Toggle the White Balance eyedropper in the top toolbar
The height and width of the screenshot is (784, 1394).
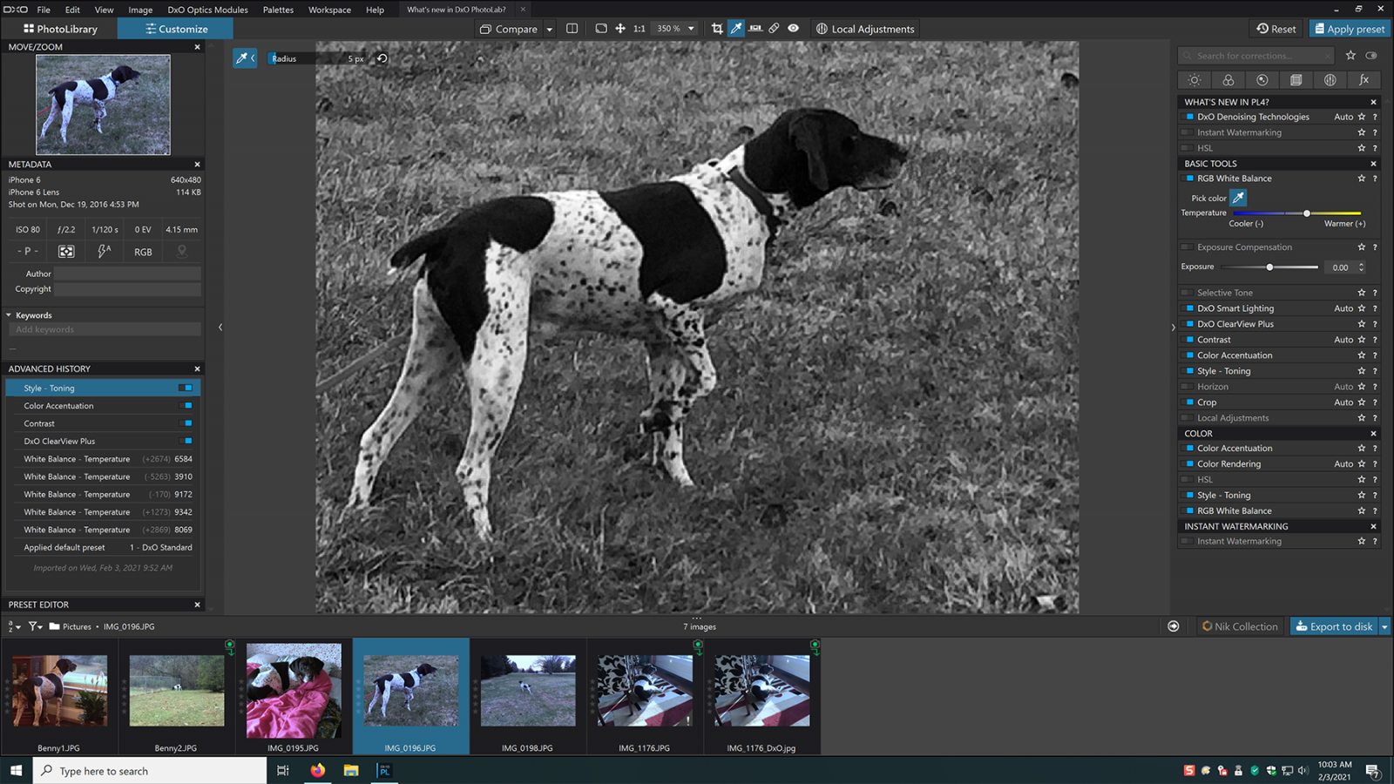[736, 29]
